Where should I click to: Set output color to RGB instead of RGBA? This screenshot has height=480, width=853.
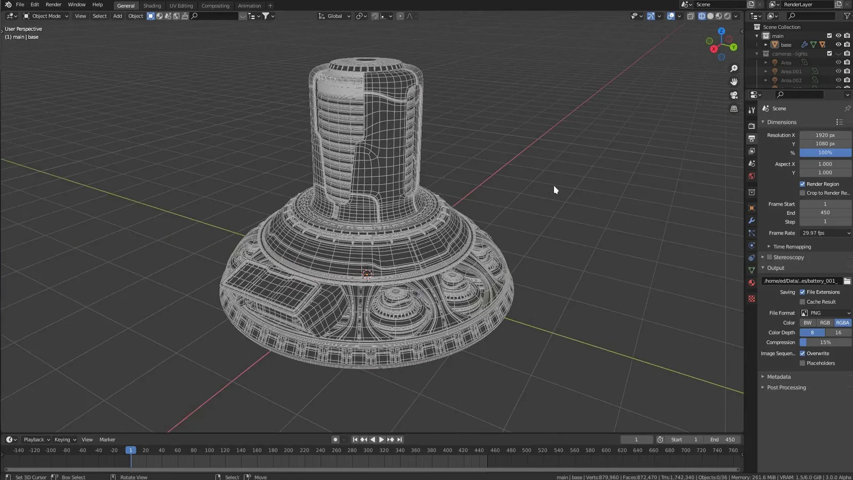(824, 323)
